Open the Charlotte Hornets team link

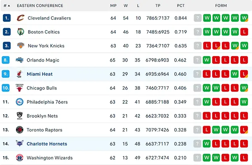coord(47,144)
